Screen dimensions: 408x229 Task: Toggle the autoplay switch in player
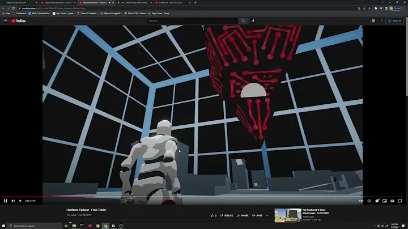tap(361, 201)
